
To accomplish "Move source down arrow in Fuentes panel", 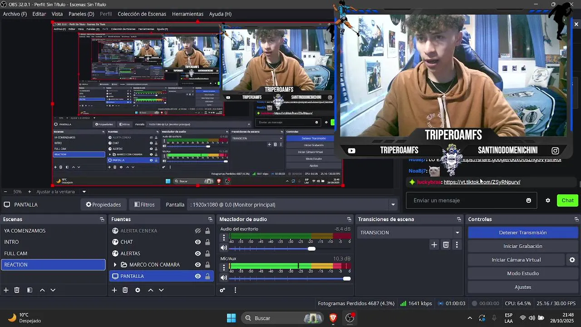I will (161, 290).
